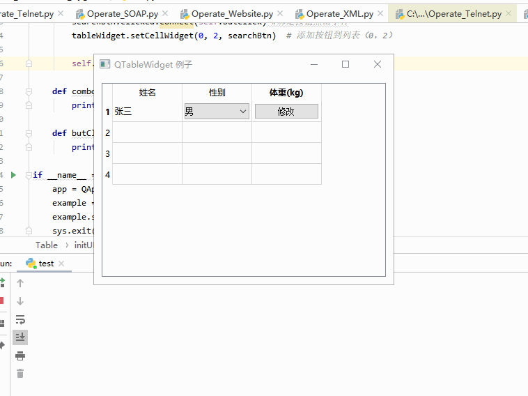The width and height of the screenshot is (528, 396).
Task: Click fold end marker at sys.exit line
Action: [29, 231]
